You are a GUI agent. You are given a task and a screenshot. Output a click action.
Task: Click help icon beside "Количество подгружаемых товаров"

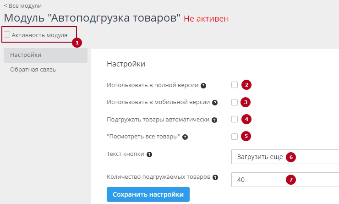(x=215, y=177)
